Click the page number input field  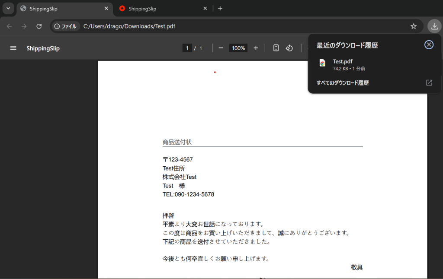[x=187, y=48]
